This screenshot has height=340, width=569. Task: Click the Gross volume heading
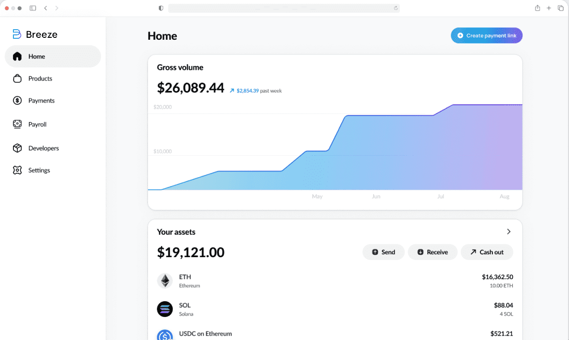tap(180, 68)
